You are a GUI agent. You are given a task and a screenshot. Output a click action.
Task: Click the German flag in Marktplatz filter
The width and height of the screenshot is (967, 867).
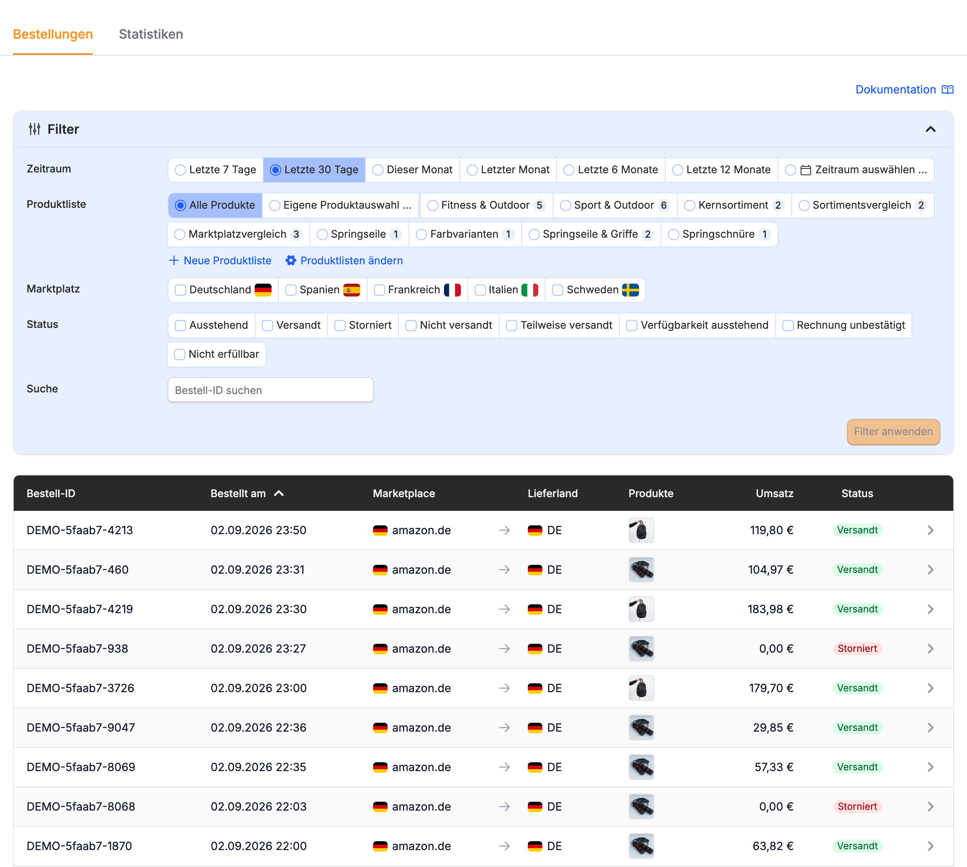coord(263,290)
